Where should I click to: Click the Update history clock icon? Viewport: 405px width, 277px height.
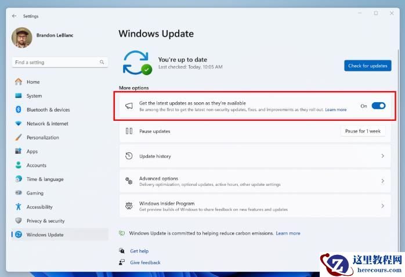[129, 156]
